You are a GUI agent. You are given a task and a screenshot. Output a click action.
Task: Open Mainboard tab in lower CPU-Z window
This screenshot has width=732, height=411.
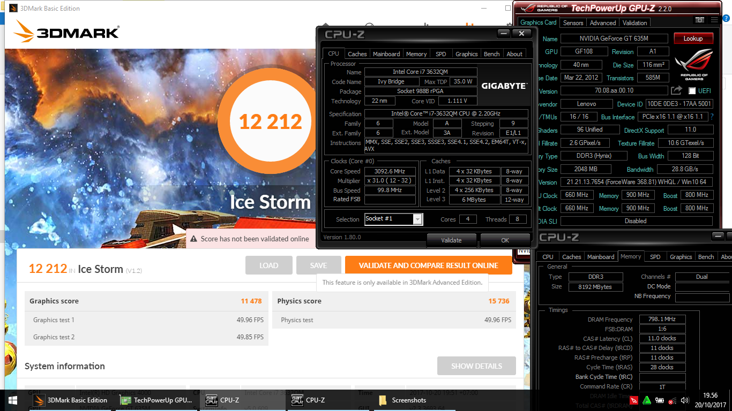point(601,257)
